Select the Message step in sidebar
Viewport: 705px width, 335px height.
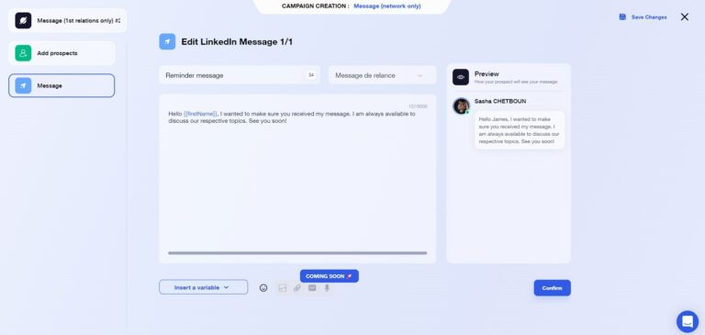click(62, 85)
